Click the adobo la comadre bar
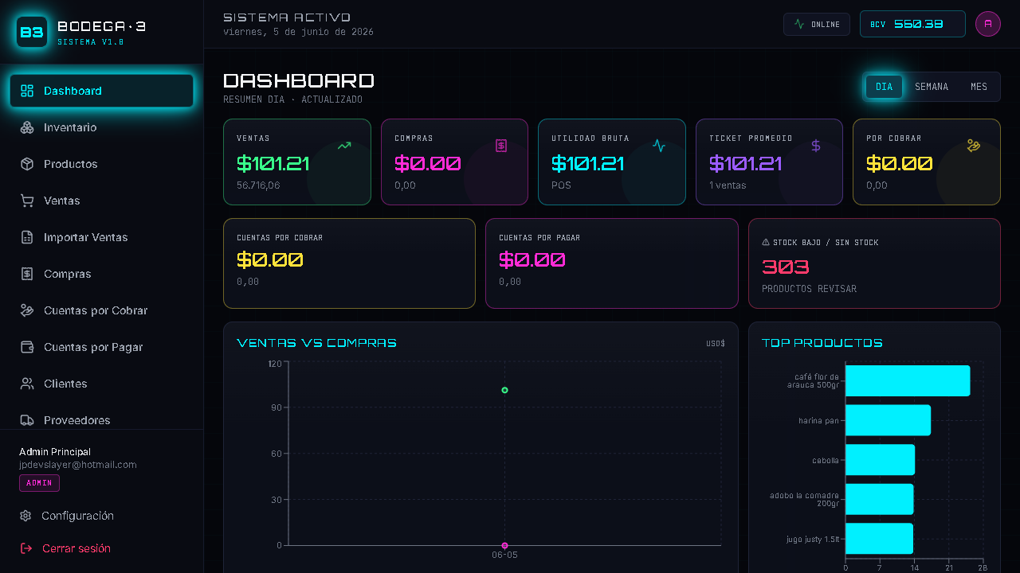 [x=879, y=499]
